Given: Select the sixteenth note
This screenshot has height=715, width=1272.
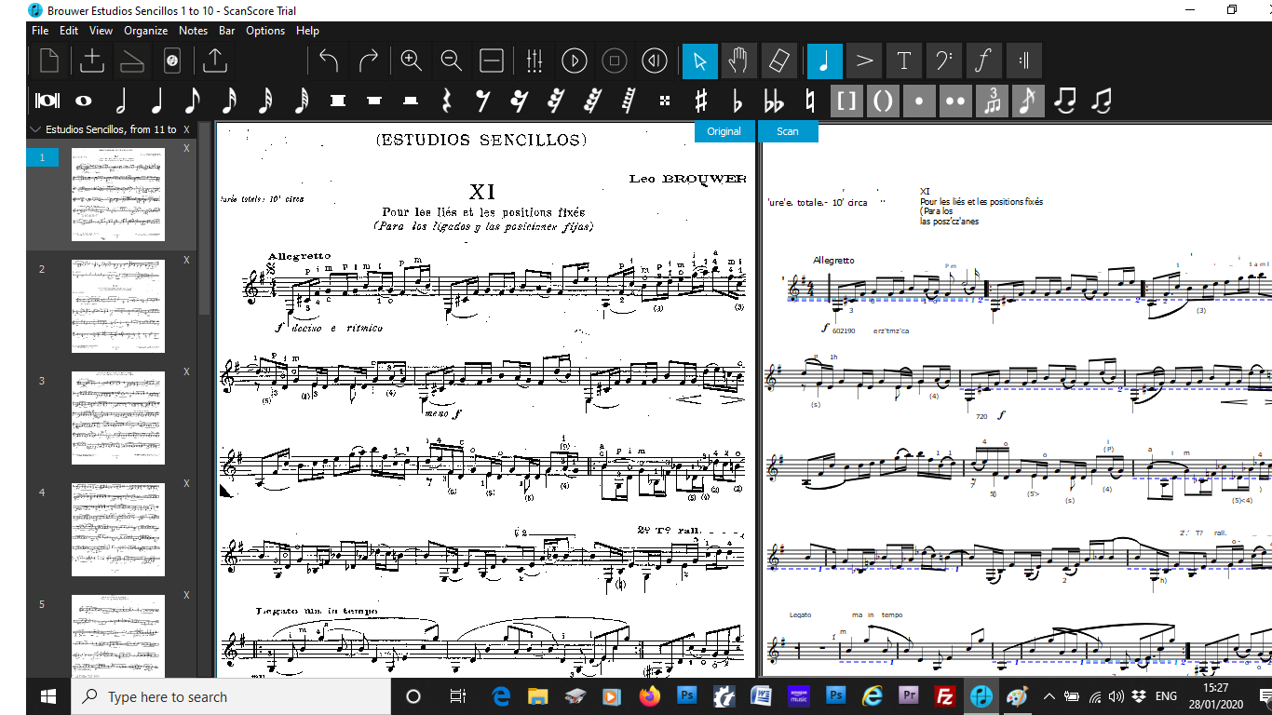Looking at the screenshot, I should [229, 101].
